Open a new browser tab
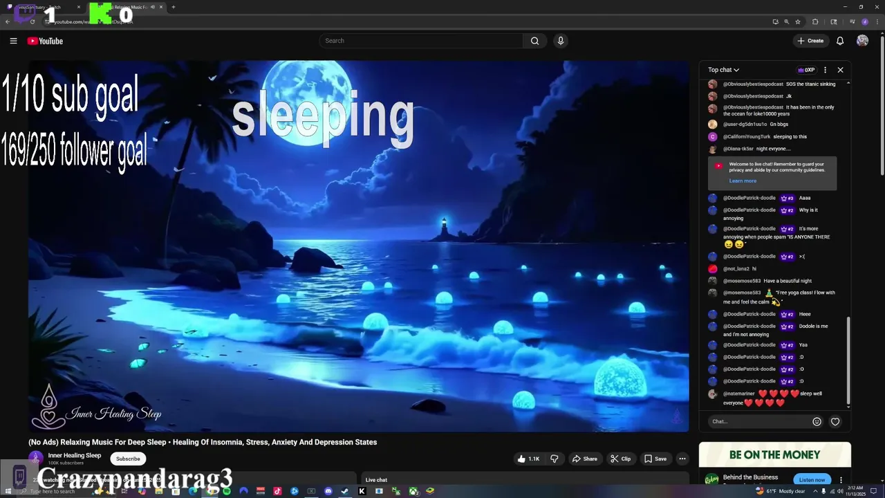 click(x=174, y=7)
